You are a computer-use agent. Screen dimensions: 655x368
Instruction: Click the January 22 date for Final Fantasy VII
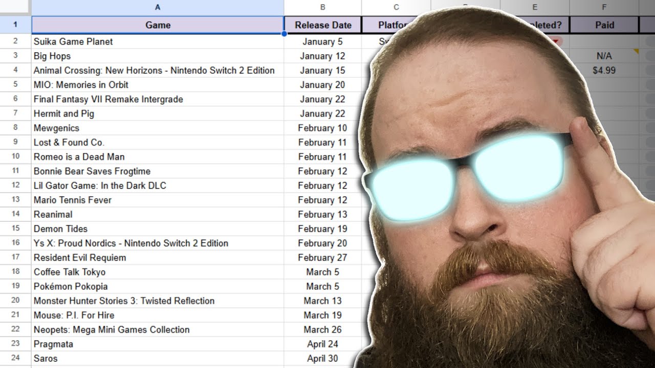tap(323, 99)
